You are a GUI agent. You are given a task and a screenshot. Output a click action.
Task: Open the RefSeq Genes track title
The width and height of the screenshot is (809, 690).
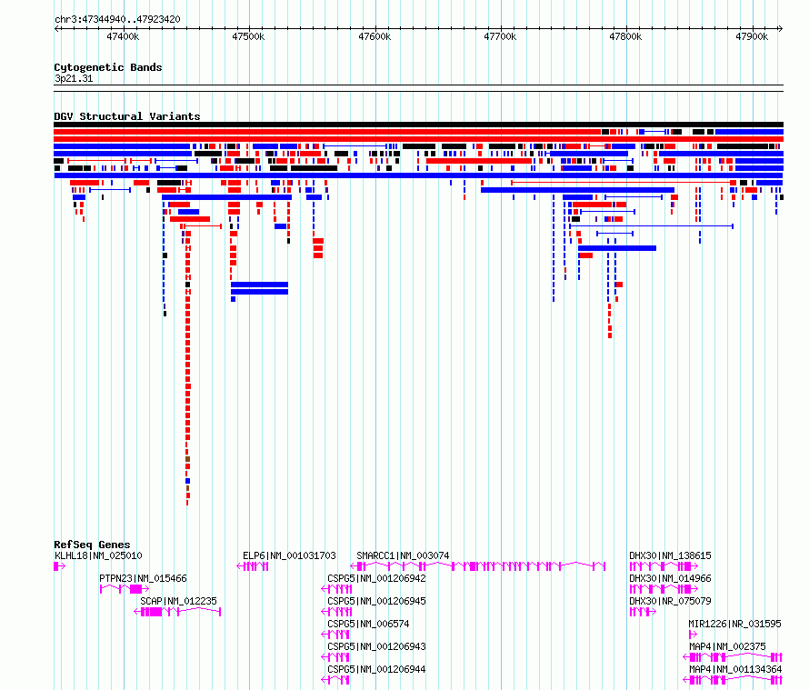coord(92,545)
